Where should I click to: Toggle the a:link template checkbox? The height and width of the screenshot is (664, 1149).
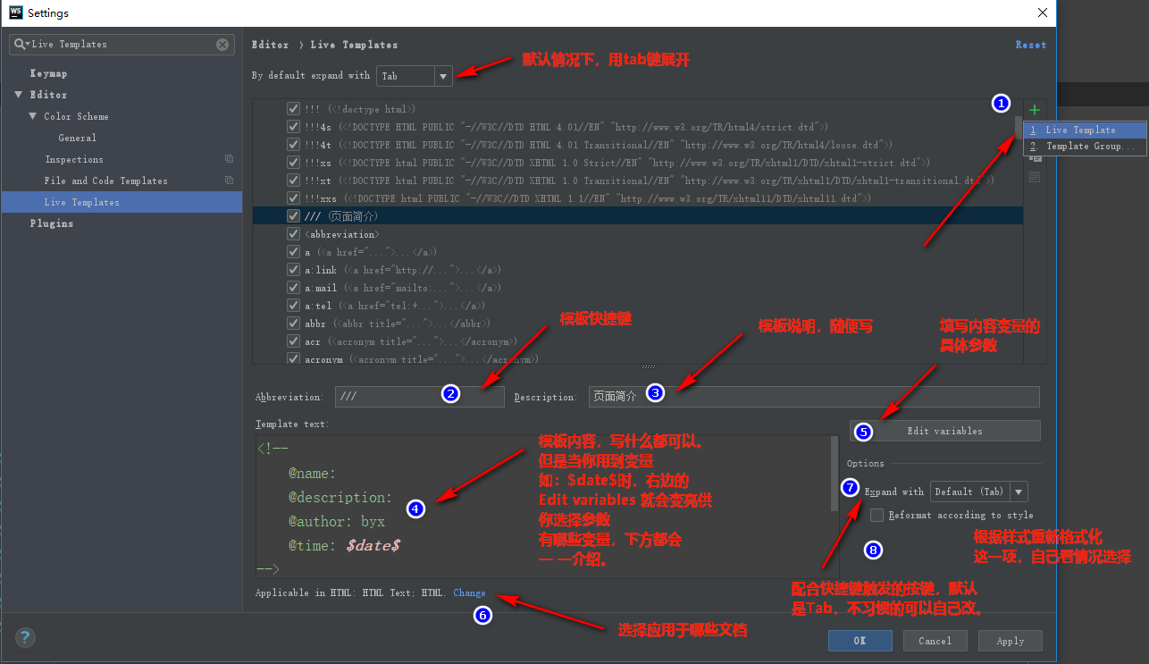[x=293, y=270]
